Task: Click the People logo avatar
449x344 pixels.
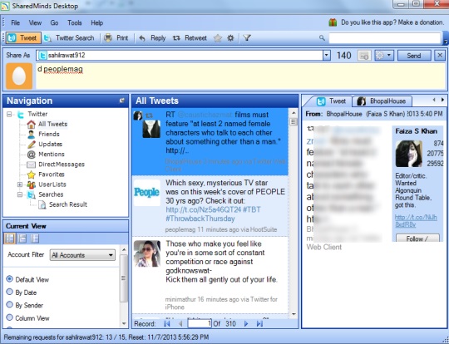Action: click(x=147, y=193)
